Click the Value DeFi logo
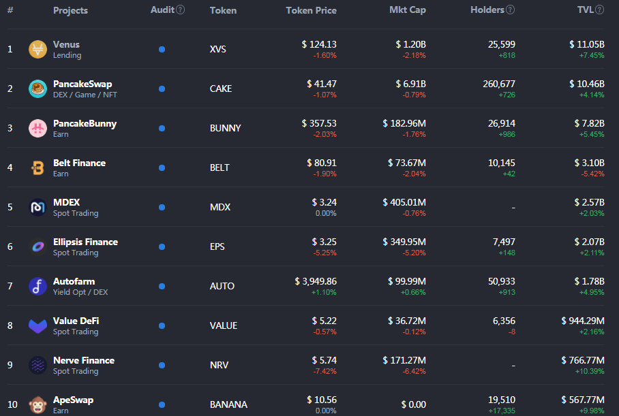Image resolution: width=619 pixels, height=416 pixels. coord(38,325)
